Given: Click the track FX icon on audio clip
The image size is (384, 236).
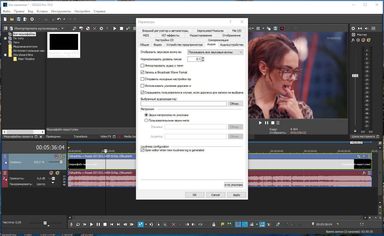Looking at the screenshot, I should tap(364, 173).
